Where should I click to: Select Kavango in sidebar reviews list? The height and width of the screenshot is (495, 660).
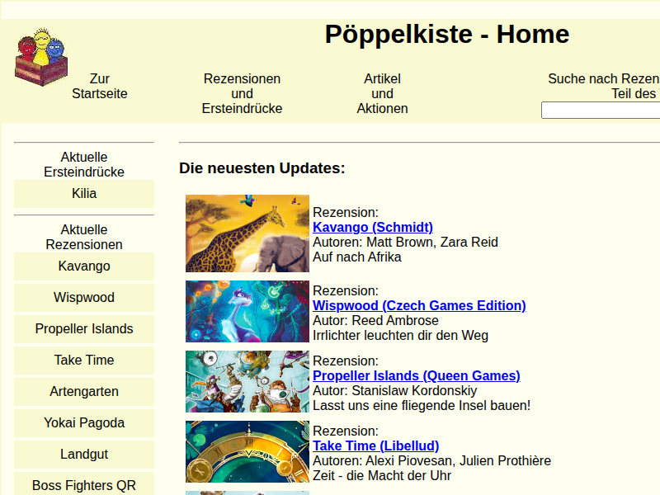[x=84, y=266]
